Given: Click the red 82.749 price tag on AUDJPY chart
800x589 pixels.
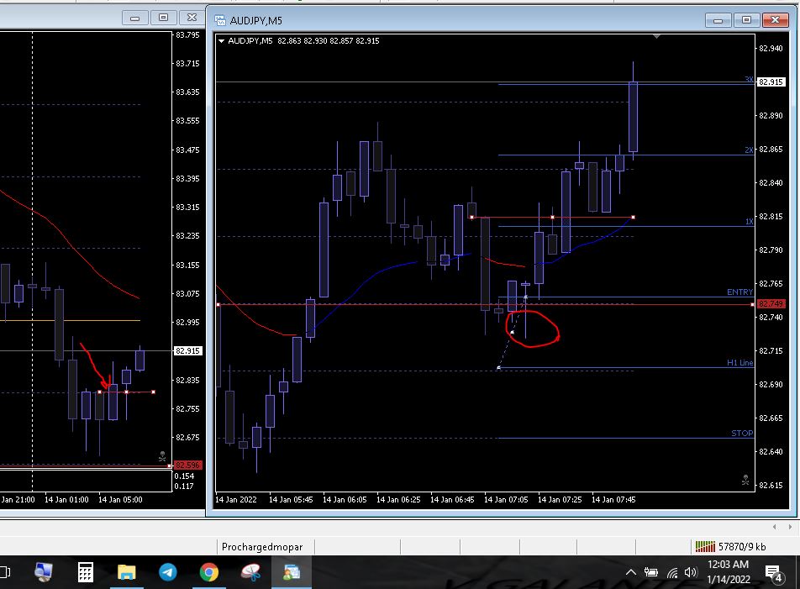Looking at the screenshot, I should click(x=771, y=304).
